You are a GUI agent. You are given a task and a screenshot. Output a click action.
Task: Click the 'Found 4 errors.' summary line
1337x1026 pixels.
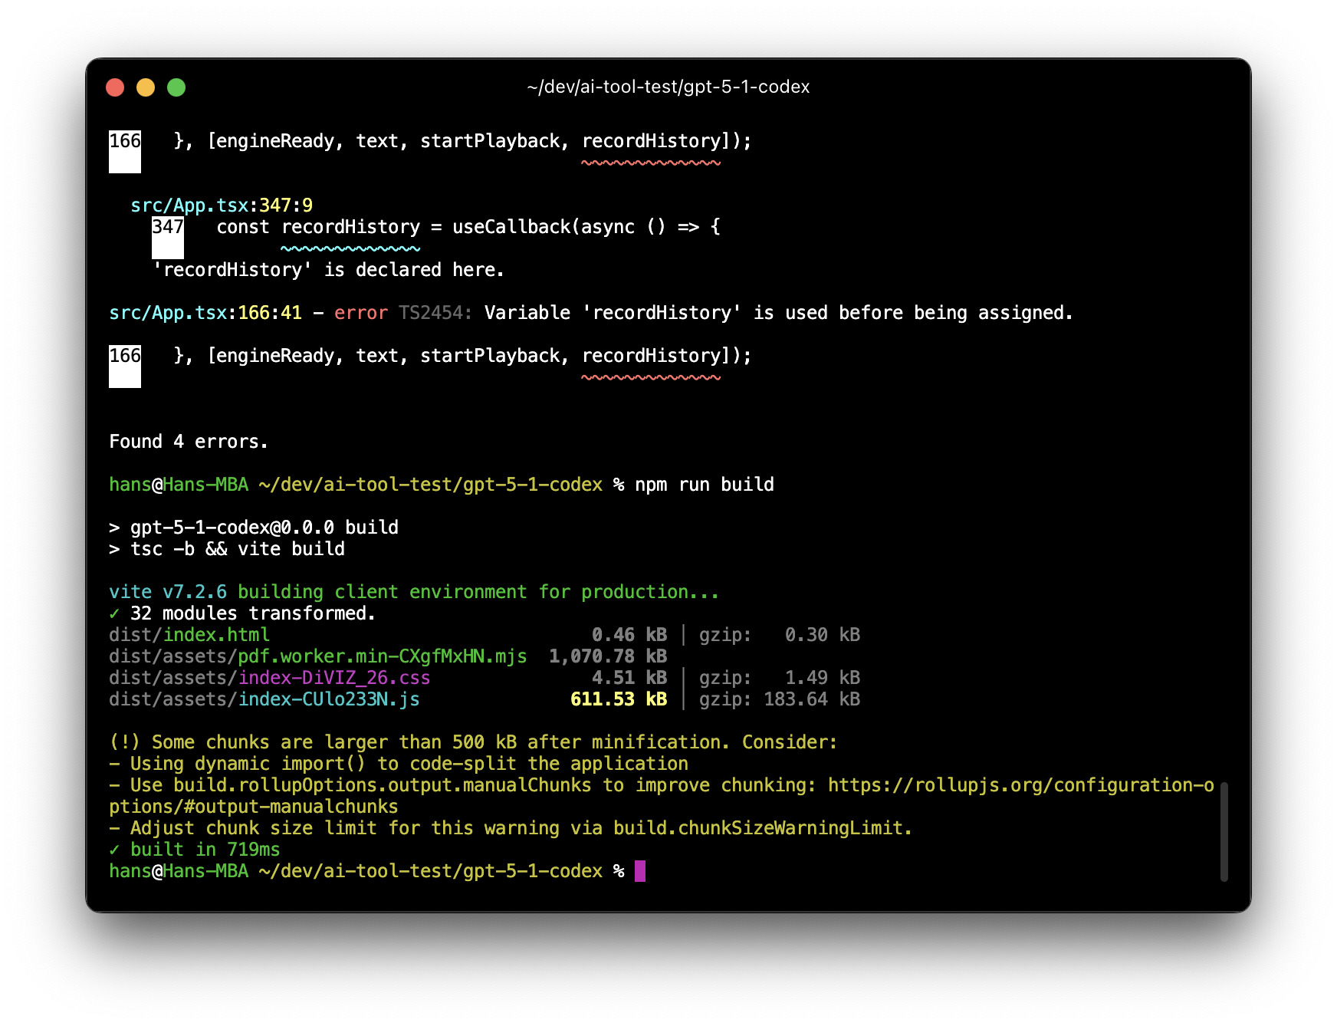pos(189,442)
